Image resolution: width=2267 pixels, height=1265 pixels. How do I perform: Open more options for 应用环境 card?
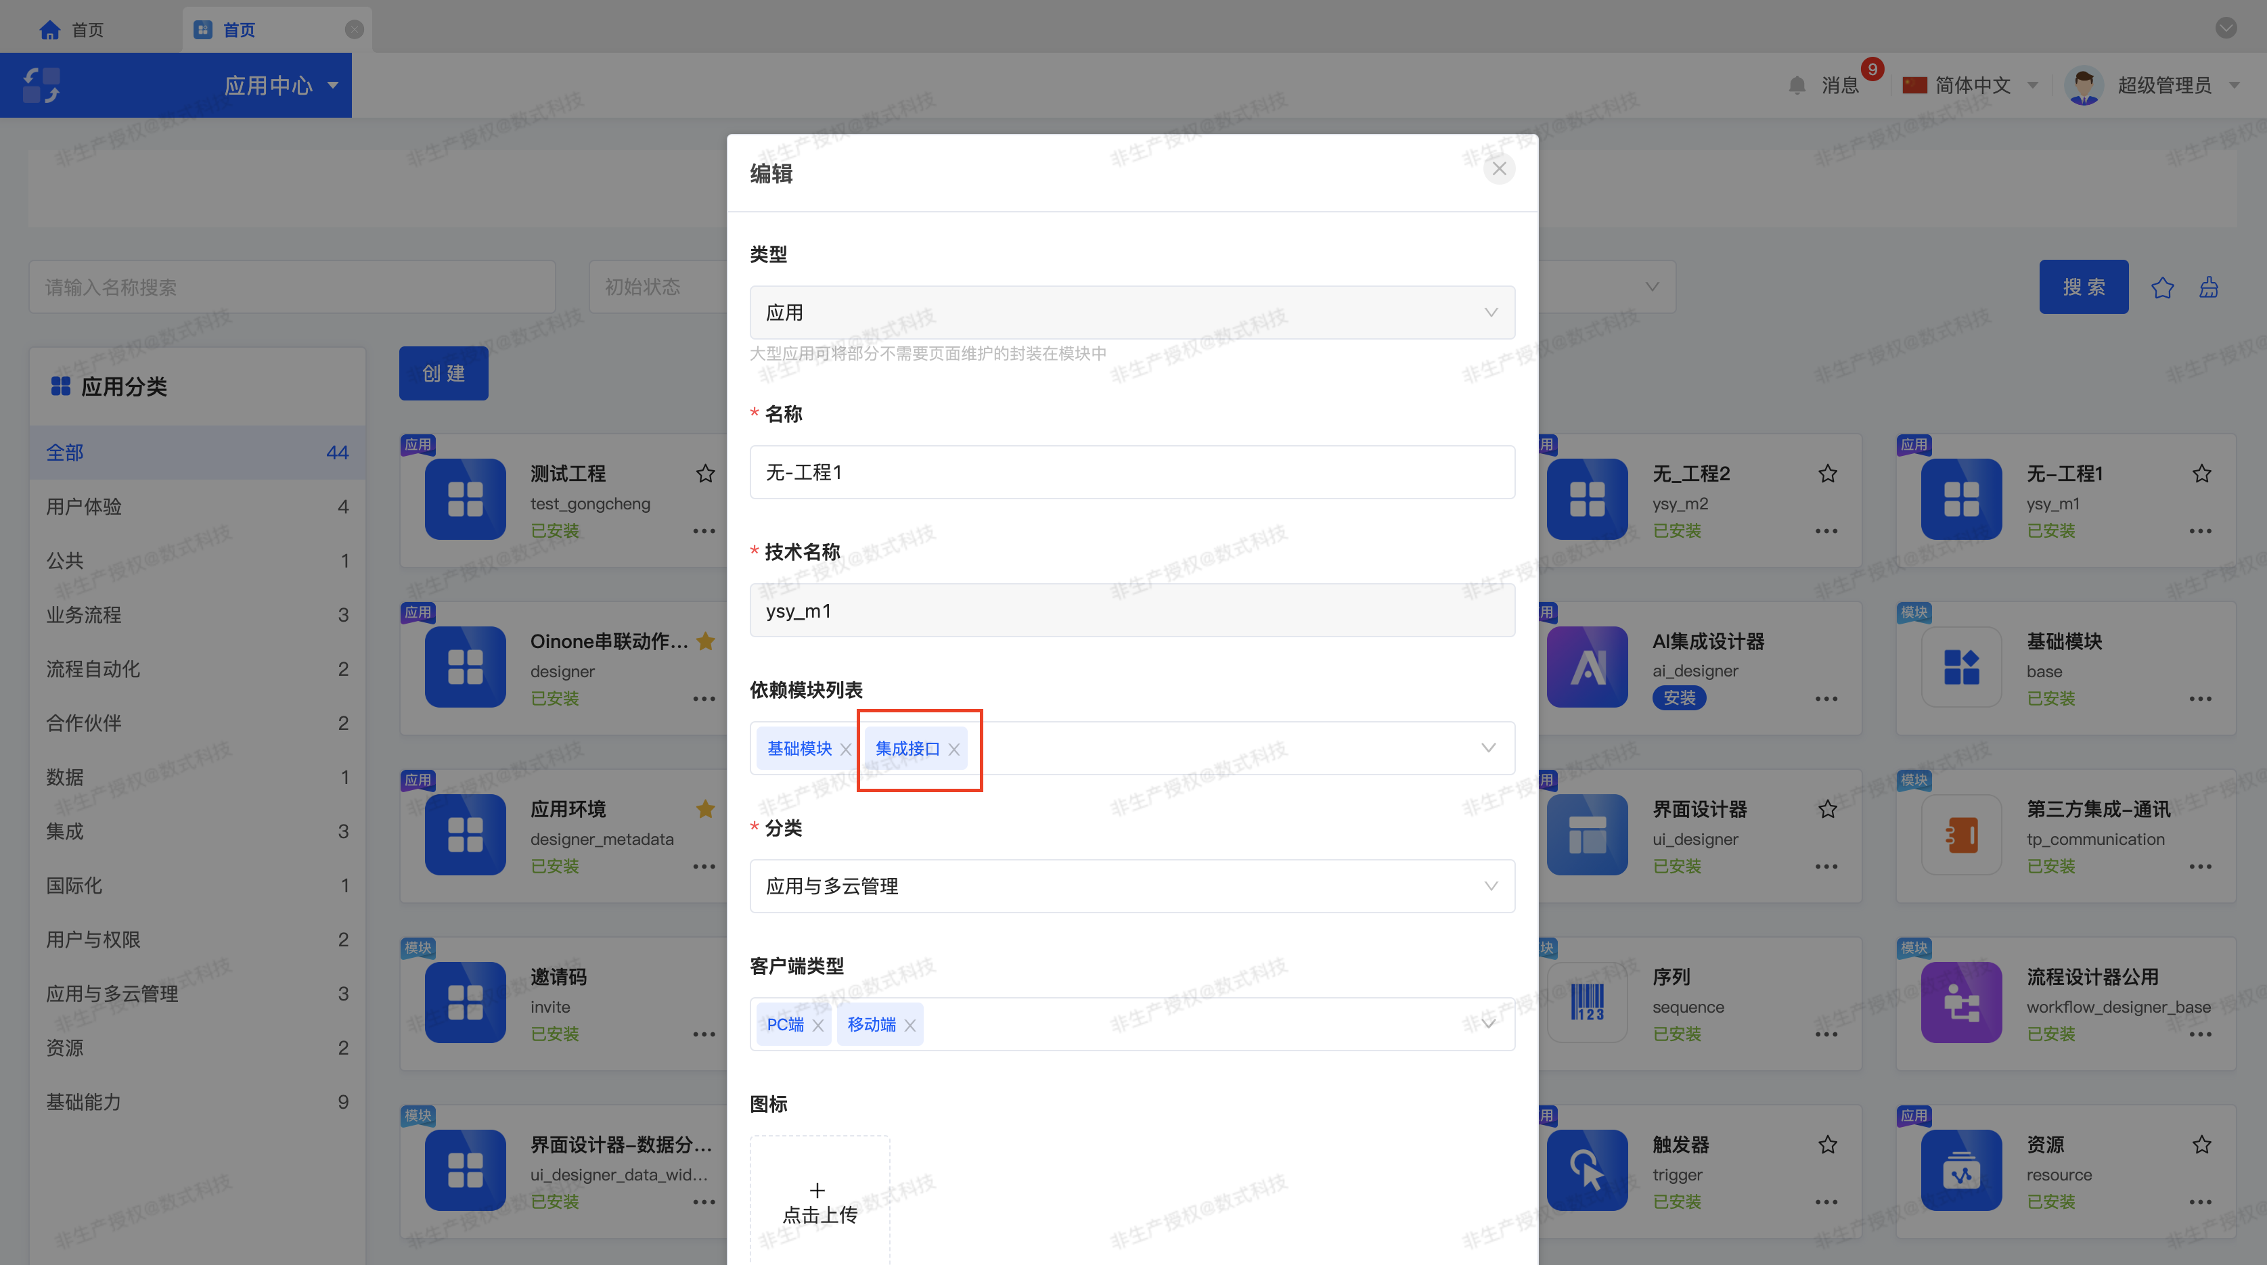704,867
